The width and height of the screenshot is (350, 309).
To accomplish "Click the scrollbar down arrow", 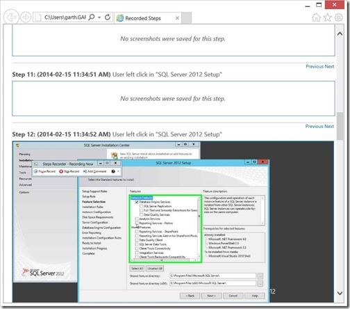I will [340, 293].
